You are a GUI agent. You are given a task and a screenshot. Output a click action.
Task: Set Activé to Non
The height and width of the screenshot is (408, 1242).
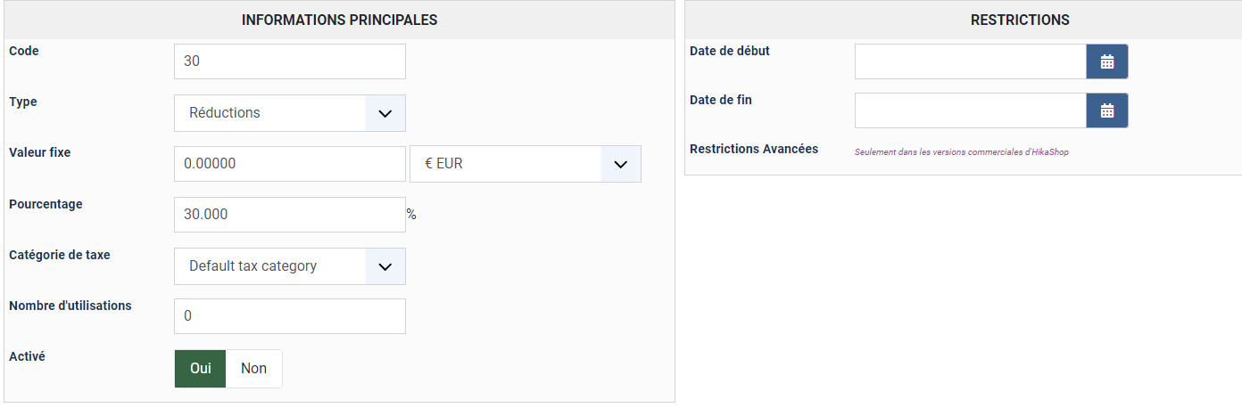pyautogui.click(x=253, y=368)
